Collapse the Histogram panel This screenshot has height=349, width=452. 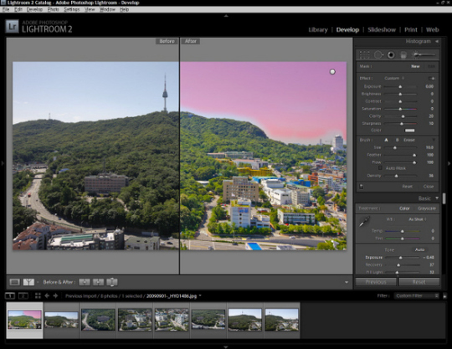(437, 42)
